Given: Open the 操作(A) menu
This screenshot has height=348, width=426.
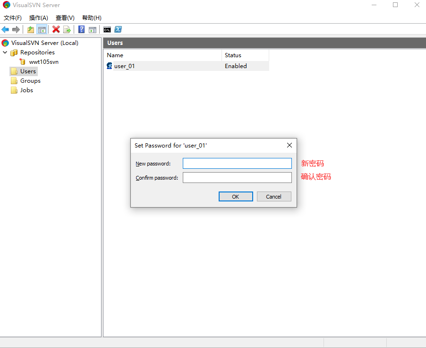Looking at the screenshot, I should point(39,17).
